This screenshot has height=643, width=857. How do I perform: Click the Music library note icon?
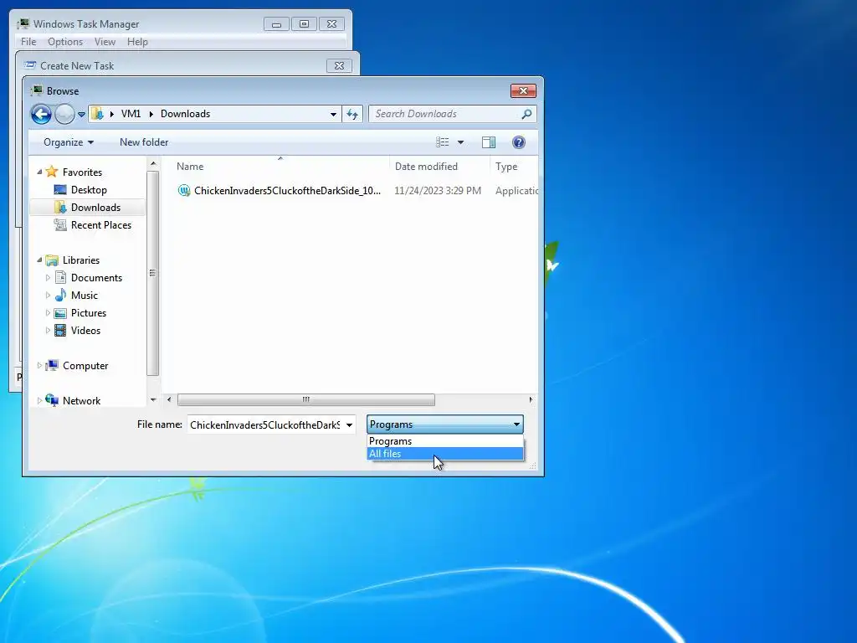(60, 296)
